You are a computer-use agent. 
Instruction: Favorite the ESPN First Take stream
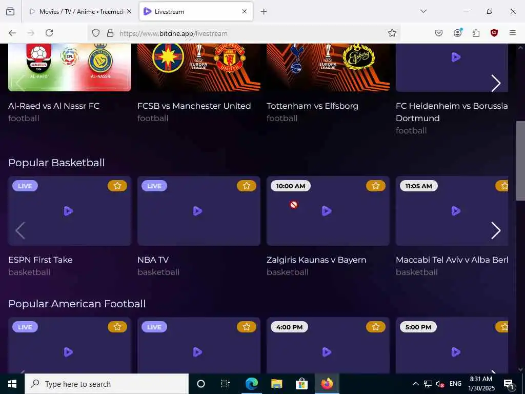tap(117, 186)
